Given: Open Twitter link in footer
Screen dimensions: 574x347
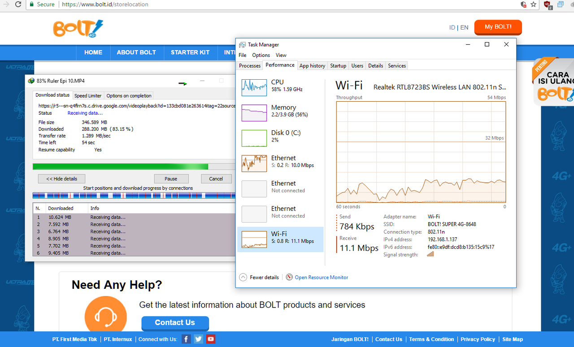Looking at the screenshot, I should coord(198,339).
